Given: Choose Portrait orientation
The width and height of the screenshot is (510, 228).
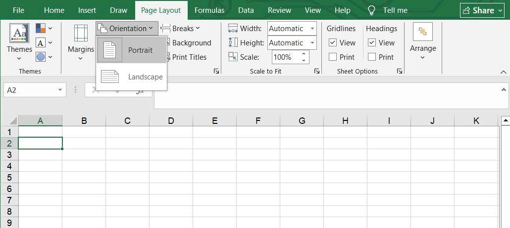Looking at the screenshot, I should coord(132,50).
